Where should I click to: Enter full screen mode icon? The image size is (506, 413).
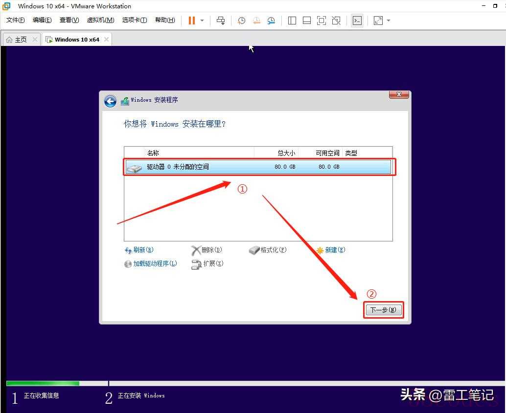(x=322, y=21)
